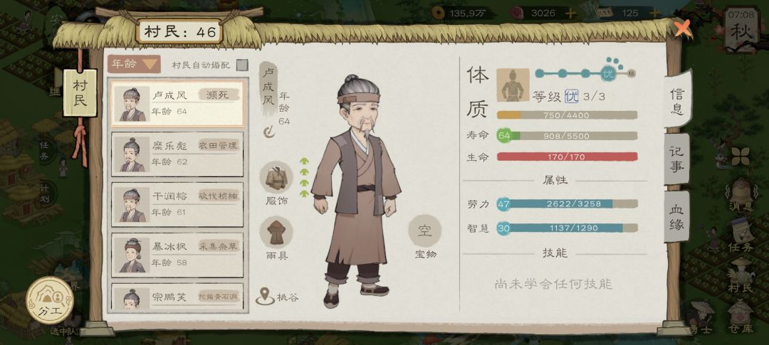769x345 pixels.
Task: Open the 分工 work assignment button
Action: (x=50, y=300)
